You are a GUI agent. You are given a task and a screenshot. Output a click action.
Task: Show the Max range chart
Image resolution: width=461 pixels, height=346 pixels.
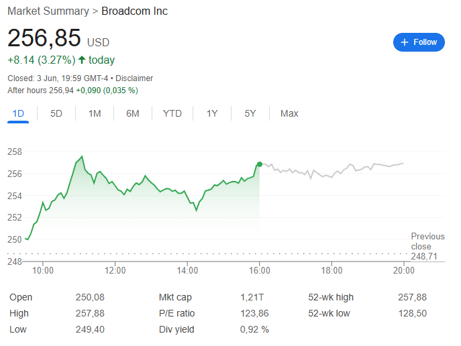(289, 113)
